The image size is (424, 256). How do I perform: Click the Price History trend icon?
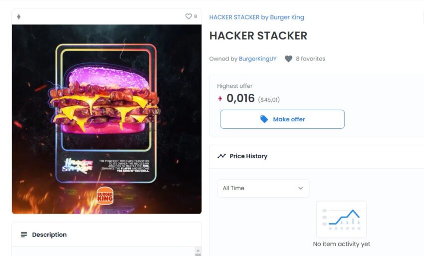pos(221,156)
